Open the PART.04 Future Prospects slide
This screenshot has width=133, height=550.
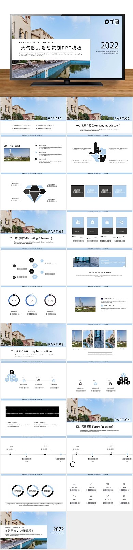pyautogui.click(x=100, y=417)
